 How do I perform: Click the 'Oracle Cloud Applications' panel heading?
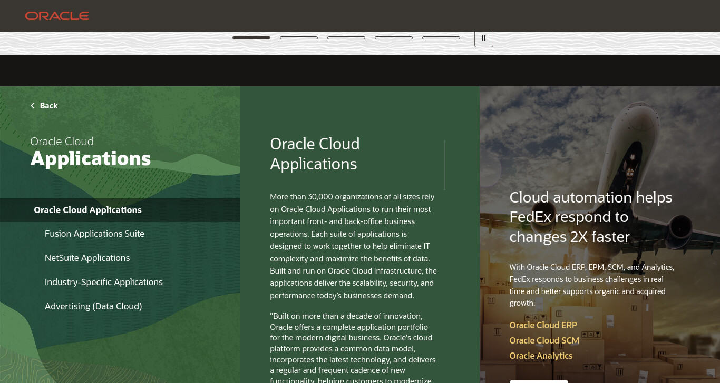click(315, 154)
